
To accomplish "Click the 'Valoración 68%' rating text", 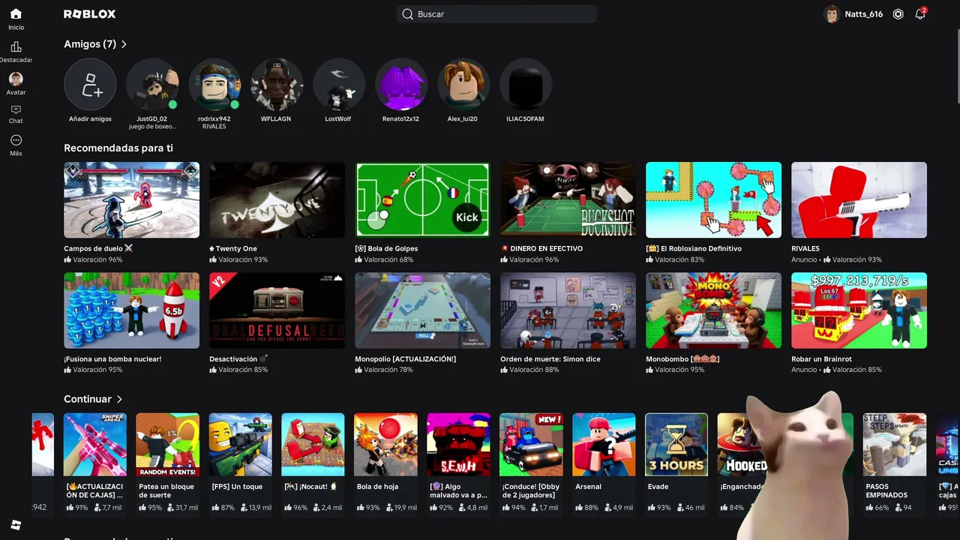I will (x=390, y=259).
